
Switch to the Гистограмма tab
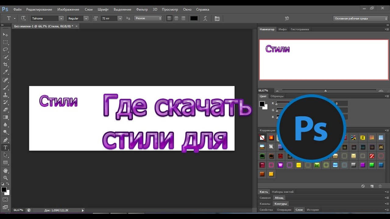point(300,29)
